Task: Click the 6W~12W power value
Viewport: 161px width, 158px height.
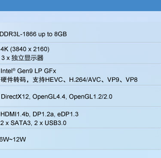Action: pyautogui.click(x=13, y=139)
